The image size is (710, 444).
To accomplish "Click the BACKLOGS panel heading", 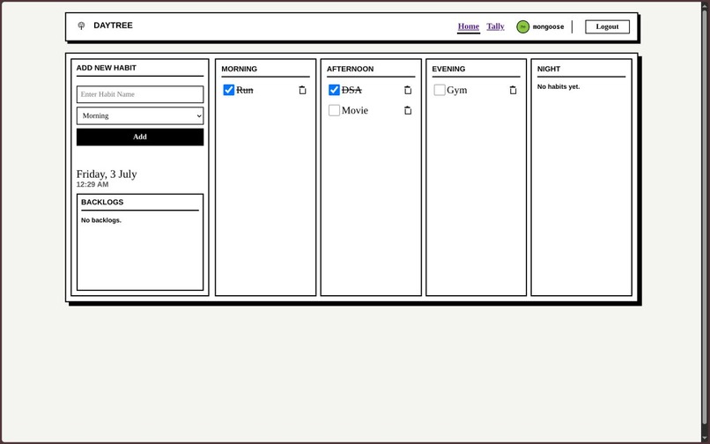I will point(102,202).
